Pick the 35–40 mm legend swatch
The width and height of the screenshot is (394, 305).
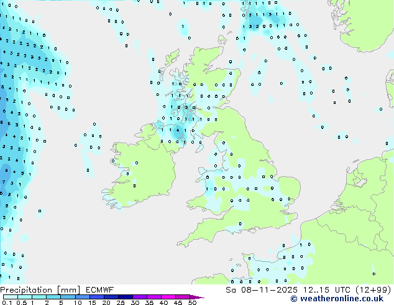point(153,297)
